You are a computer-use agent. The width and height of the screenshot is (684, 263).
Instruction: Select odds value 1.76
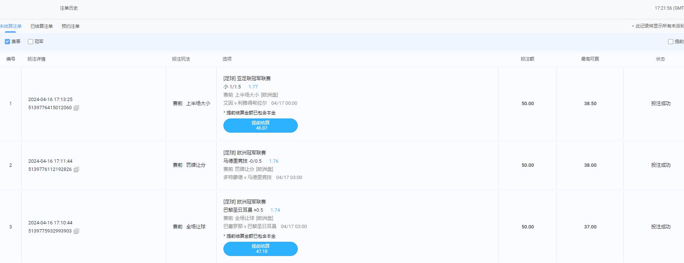tap(274, 161)
